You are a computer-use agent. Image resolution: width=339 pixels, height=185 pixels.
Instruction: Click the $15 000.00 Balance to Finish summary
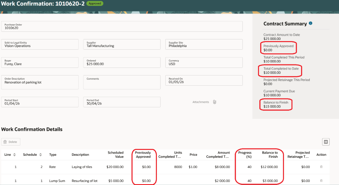pyautogui.click(x=272, y=107)
